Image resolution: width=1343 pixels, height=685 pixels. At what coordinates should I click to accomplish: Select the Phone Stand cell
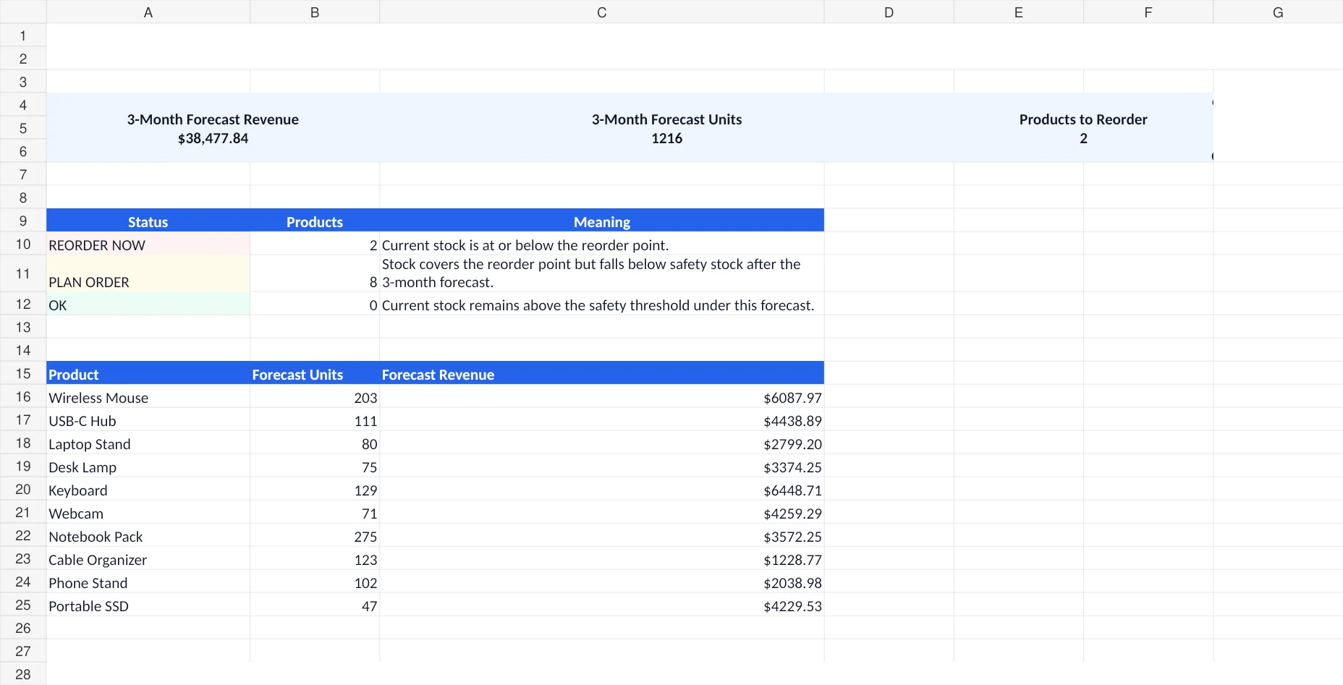[148, 582]
